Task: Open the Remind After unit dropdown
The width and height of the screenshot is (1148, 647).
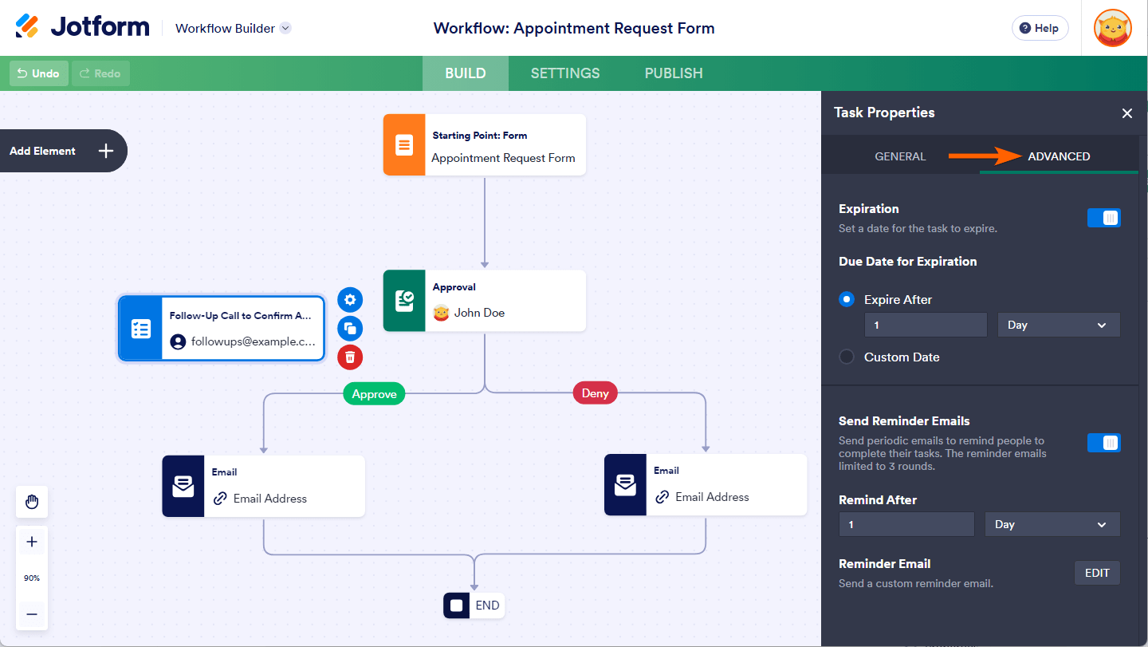Action: point(1052,524)
